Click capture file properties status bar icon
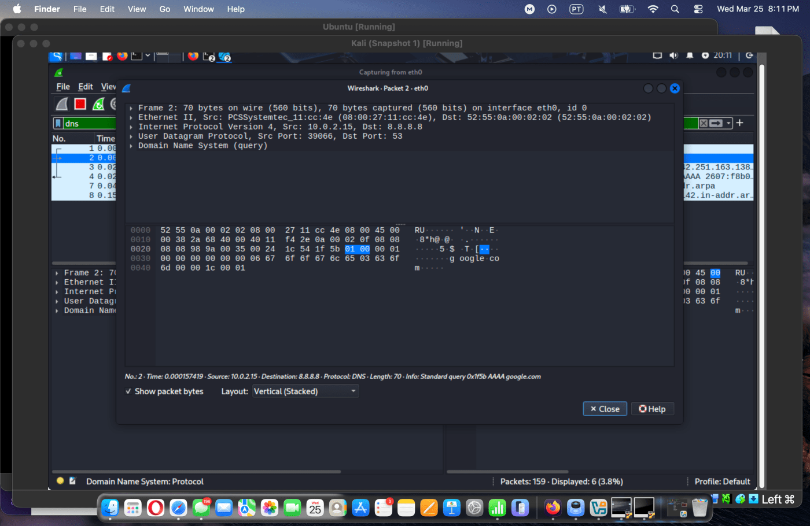Viewport: 810px width, 526px height. click(x=73, y=481)
